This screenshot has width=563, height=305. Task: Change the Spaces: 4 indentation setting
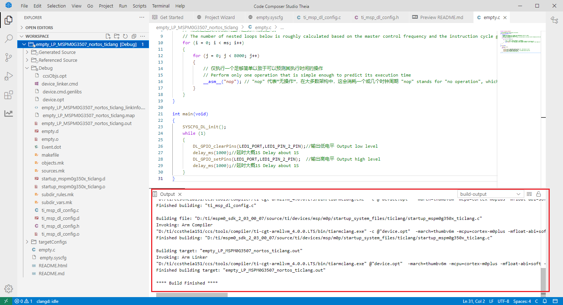point(522,301)
